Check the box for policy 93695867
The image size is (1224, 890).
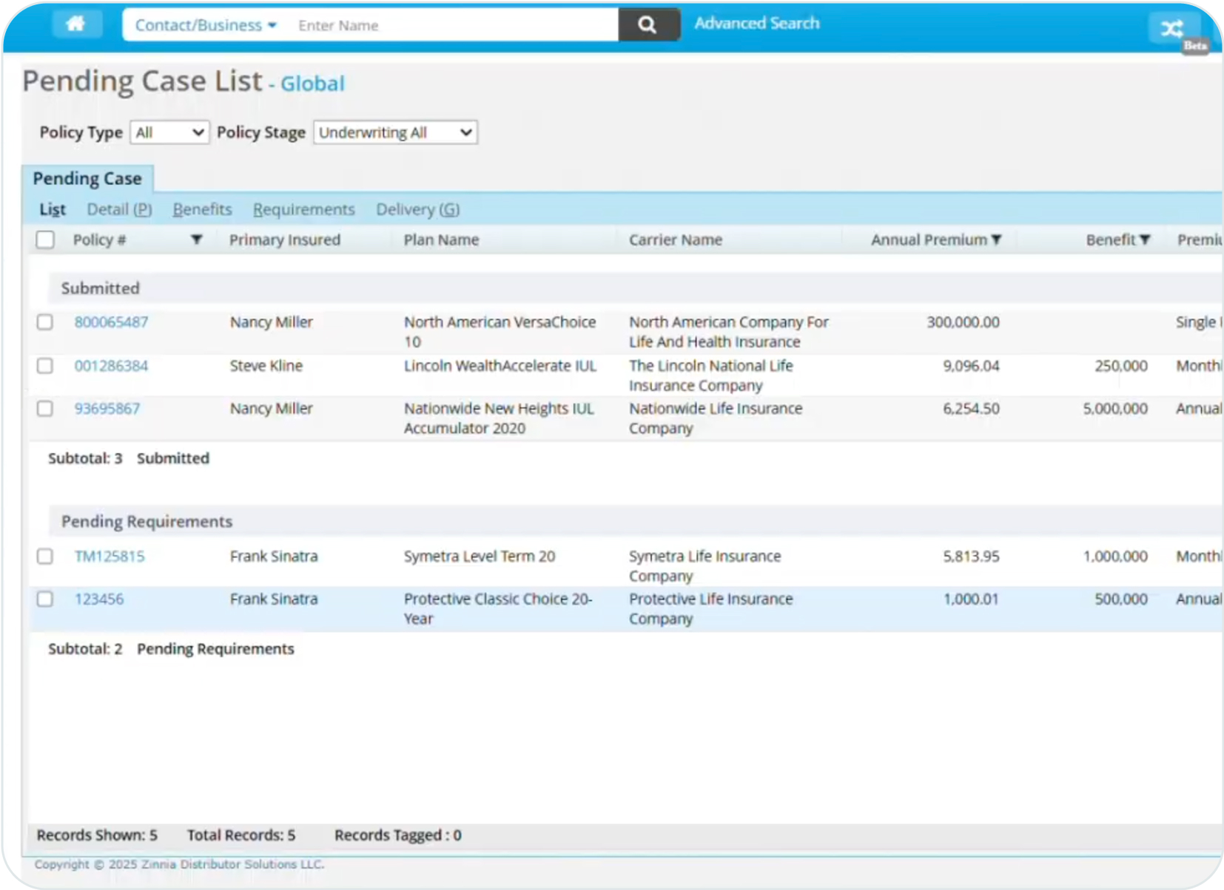click(45, 409)
